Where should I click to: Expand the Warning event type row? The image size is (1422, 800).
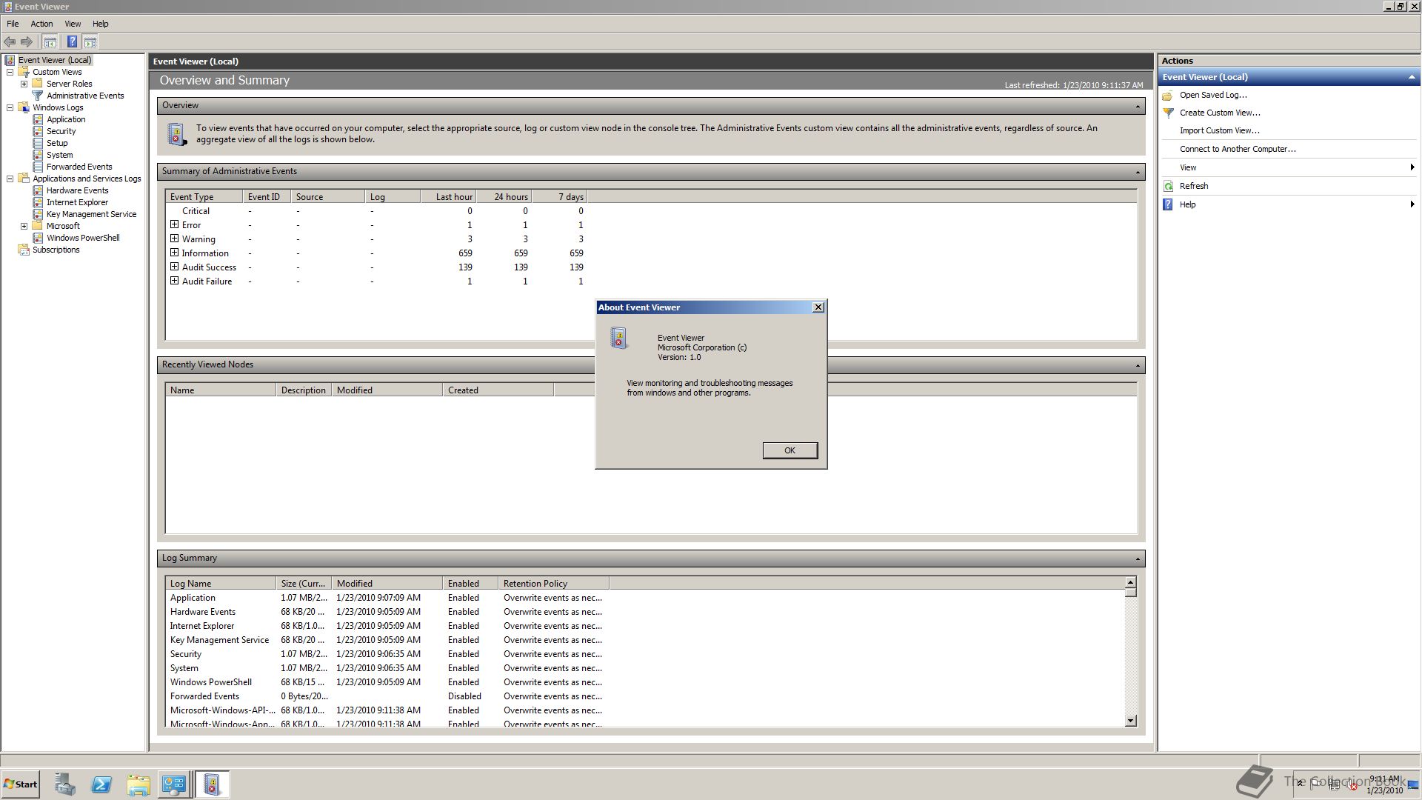(x=174, y=239)
